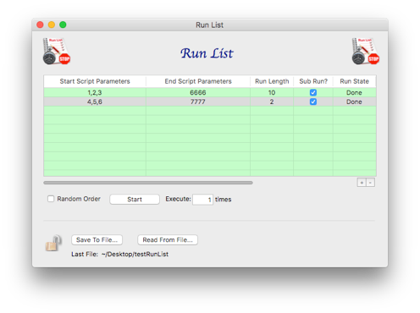The image size is (420, 313).
Task: Click the Run State column header
Action: [354, 81]
